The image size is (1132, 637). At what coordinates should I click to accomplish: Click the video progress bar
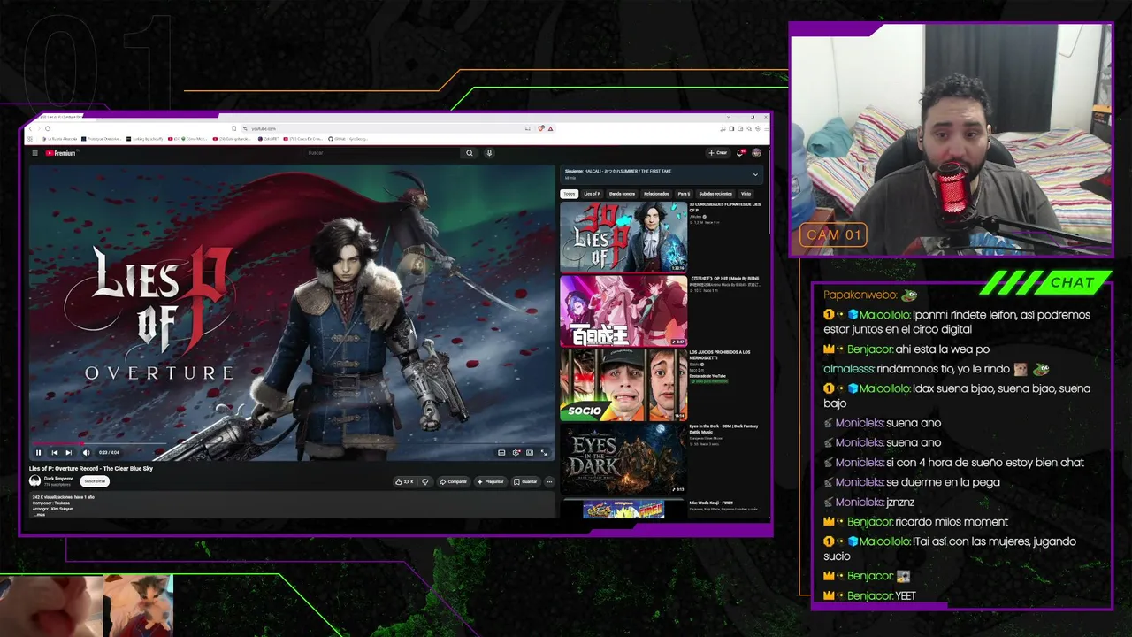(292, 443)
